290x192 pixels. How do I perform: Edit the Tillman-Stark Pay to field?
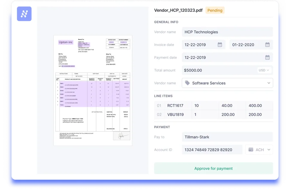(227, 137)
